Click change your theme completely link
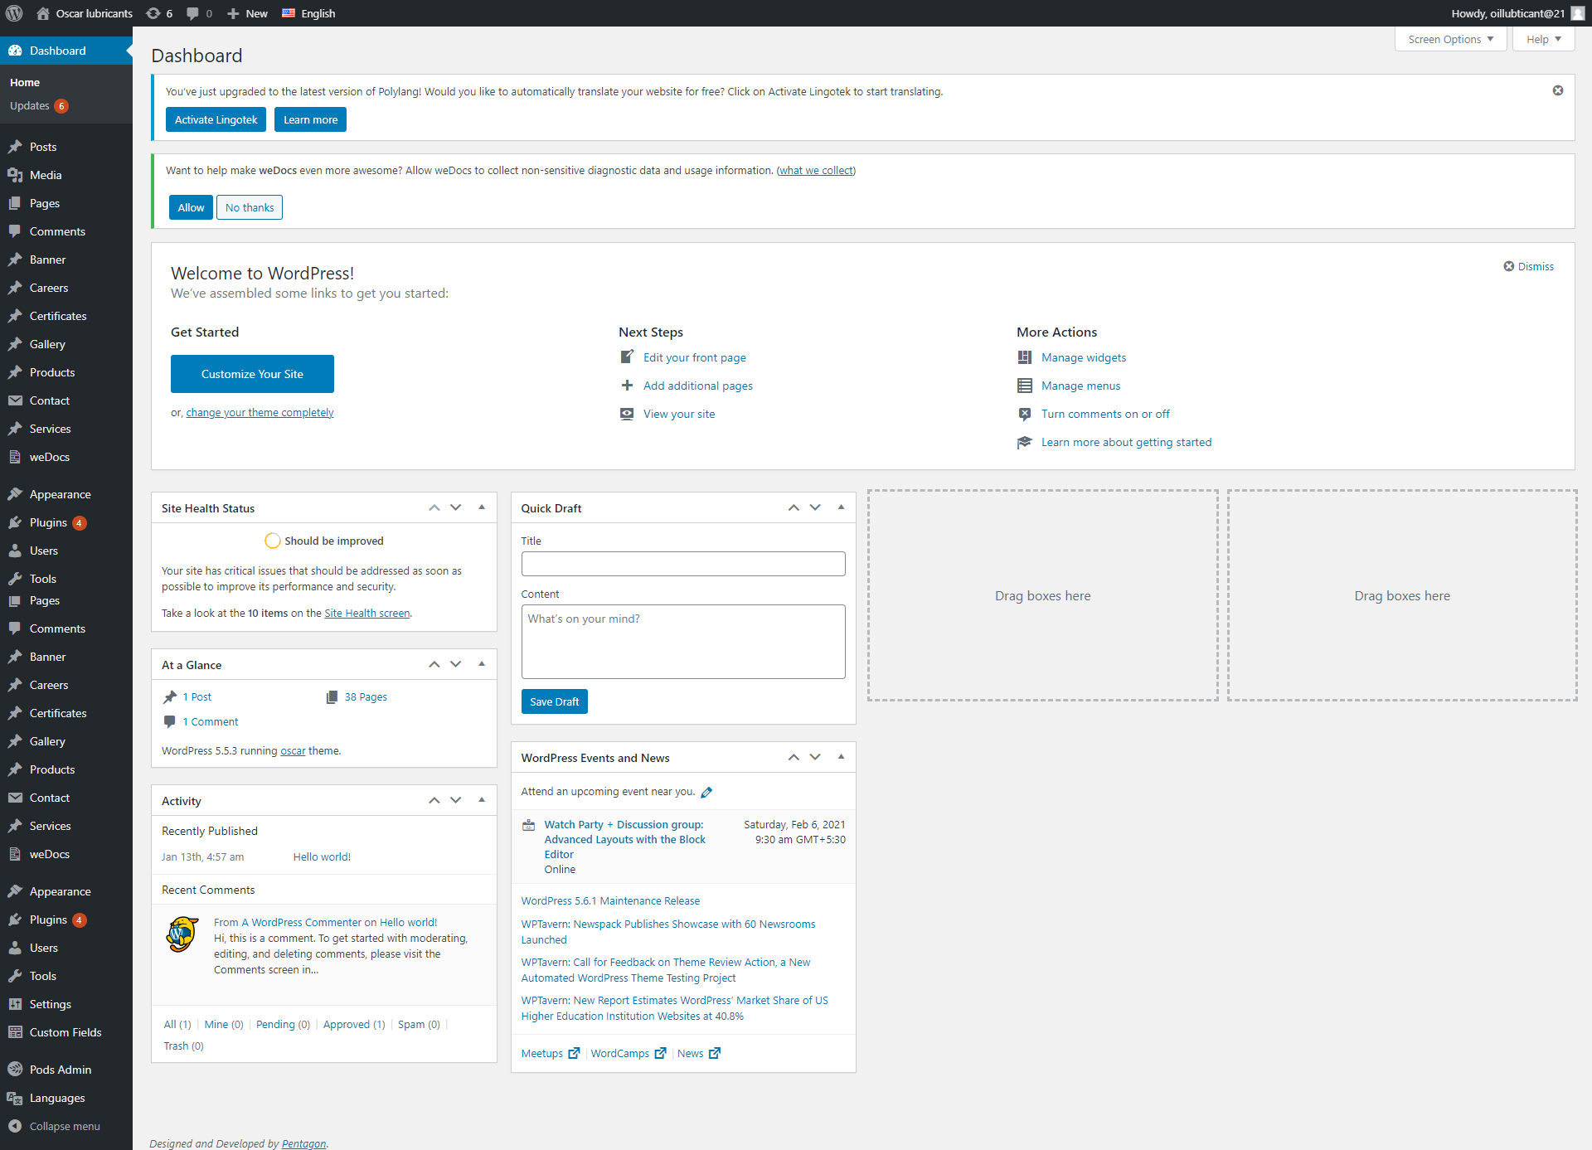 260,413
